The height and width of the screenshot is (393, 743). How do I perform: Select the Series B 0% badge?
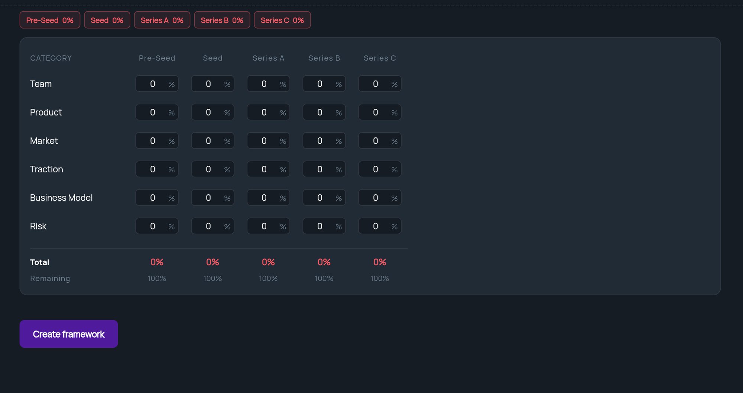[x=222, y=20]
